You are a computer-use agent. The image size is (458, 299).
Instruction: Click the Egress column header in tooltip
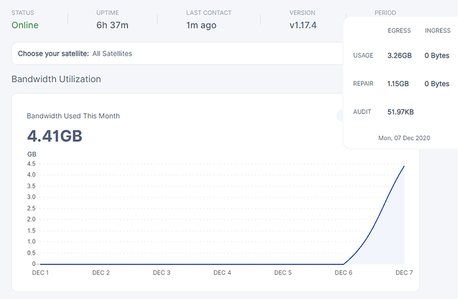[399, 30]
